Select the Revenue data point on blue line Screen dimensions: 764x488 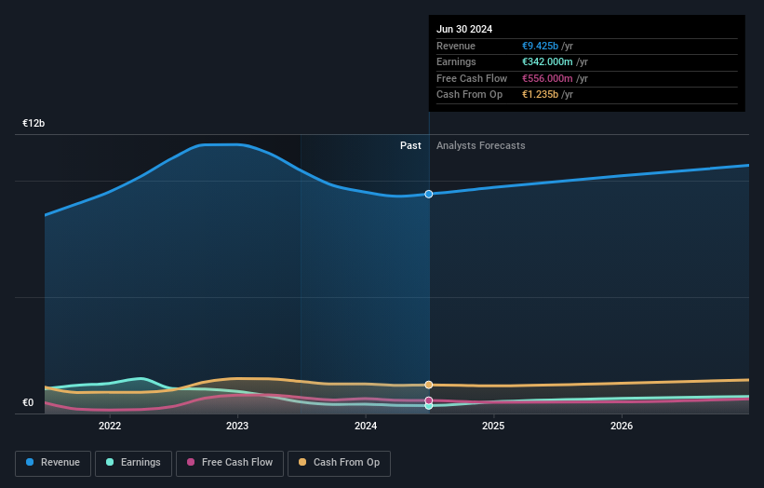[x=429, y=194]
